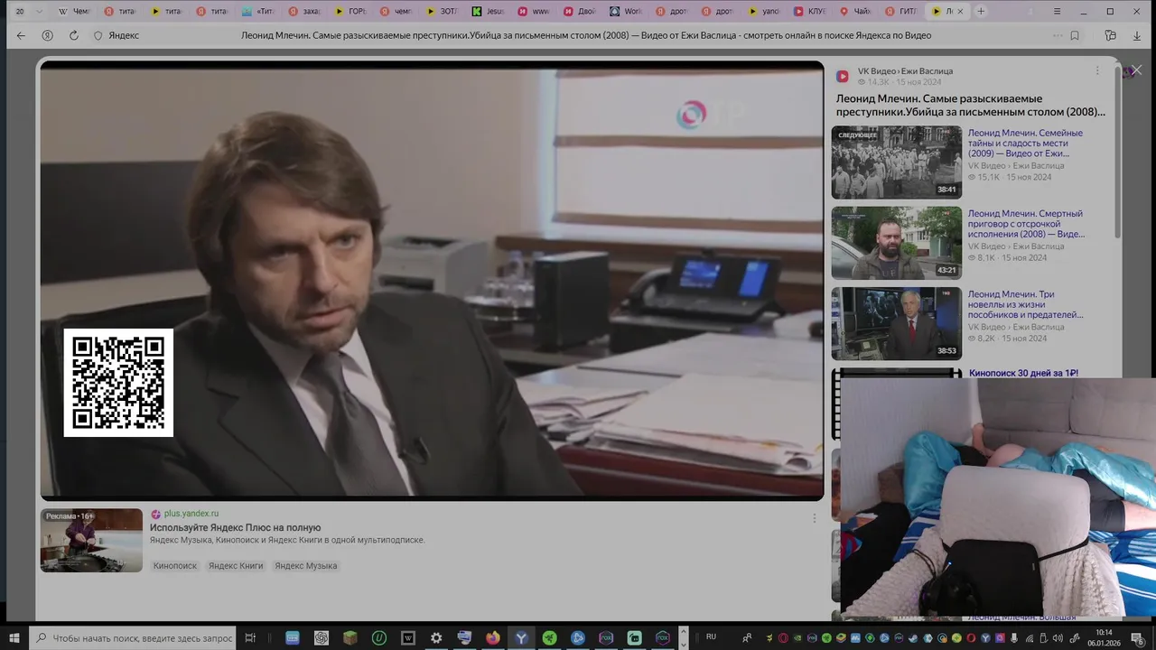Image resolution: width=1156 pixels, height=650 pixels.
Task: Play the 38:41 next video thumbnail
Action: 897,162
